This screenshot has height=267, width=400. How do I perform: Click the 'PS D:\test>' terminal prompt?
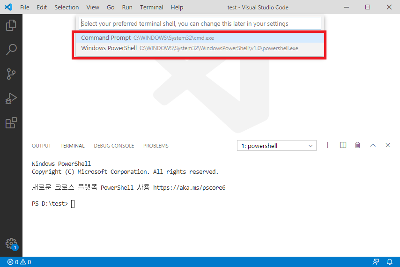(50, 203)
